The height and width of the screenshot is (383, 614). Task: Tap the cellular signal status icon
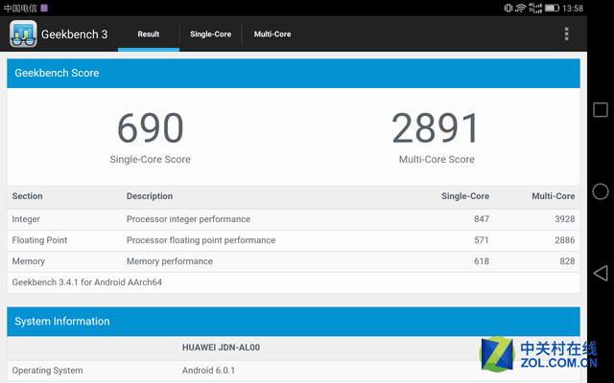(x=535, y=8)
